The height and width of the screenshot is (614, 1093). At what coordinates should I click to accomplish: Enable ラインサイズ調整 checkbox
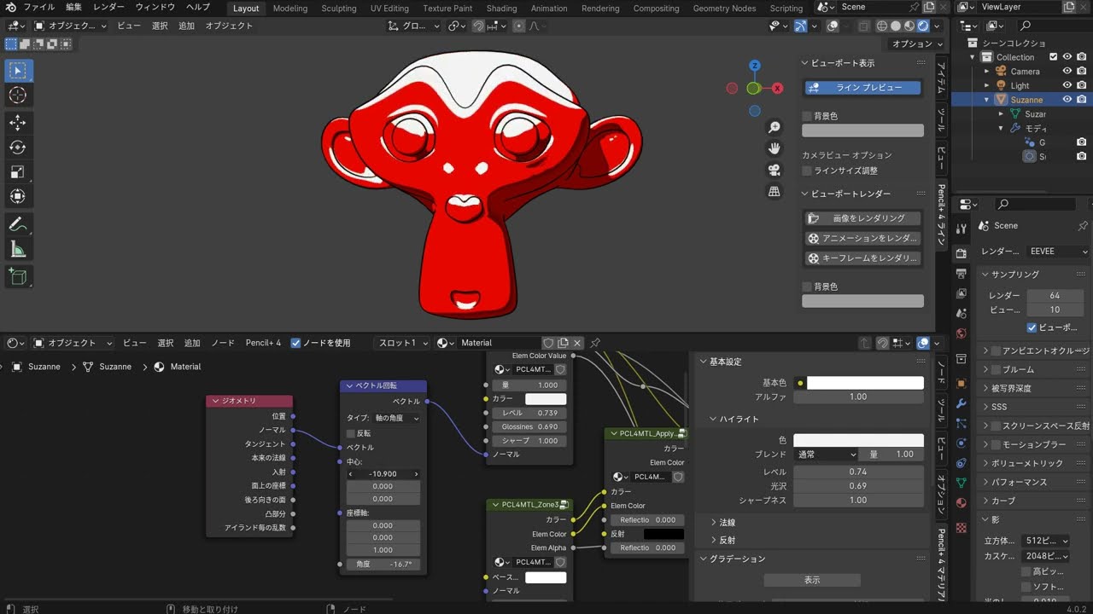pyautogui.click(x=806, y=171)
